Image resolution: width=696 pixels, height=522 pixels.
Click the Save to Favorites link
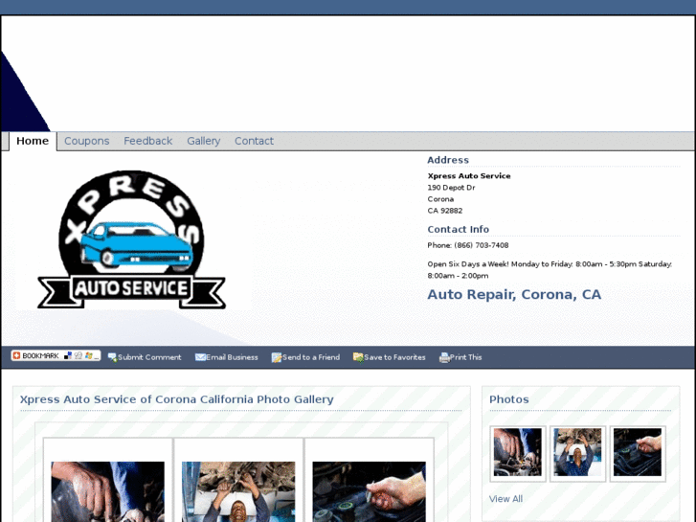(394, 357)
